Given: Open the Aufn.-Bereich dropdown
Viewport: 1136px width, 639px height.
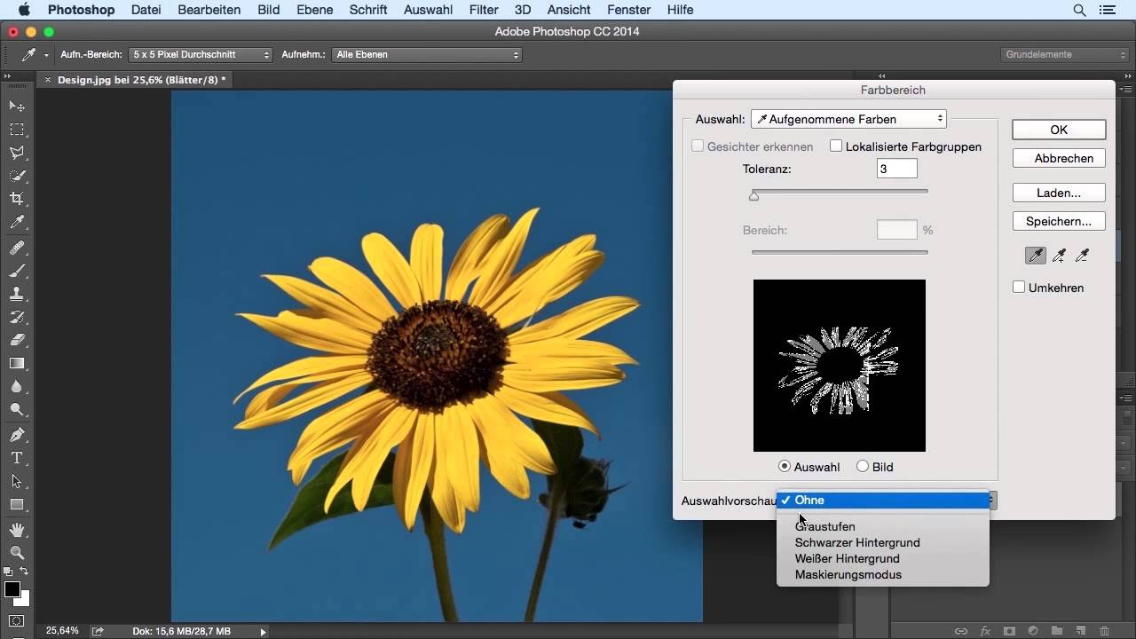Looking at the screenshot, I should coord(201,55).
